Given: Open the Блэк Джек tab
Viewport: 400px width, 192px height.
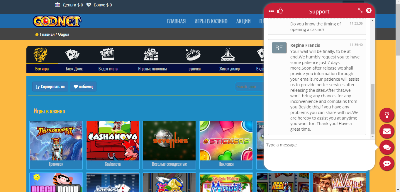Looking at the screenshot, I should [74, 69].
